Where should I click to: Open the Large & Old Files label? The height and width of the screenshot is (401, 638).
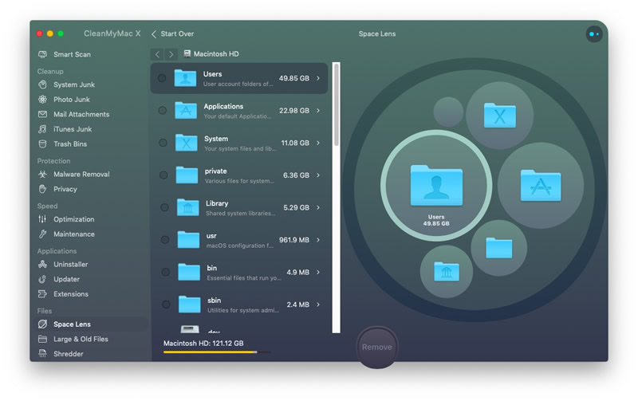[x=81, y=339]
